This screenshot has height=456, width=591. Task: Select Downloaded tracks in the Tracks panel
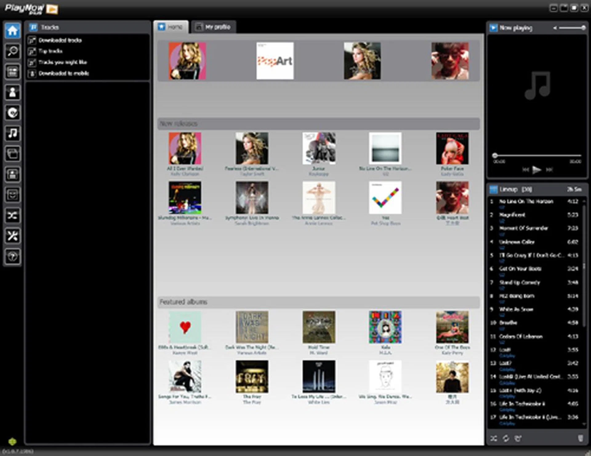coord(60,40)
